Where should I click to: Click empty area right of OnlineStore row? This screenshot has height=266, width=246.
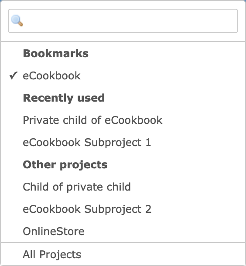point(164,231)
